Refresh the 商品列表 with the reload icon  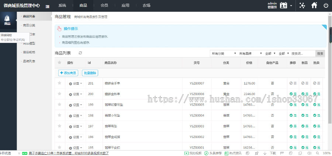pos(80,53)
